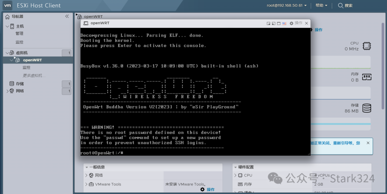Click inside the openWRT console terminal
The image size is (387, 194).
click(196, 92)
